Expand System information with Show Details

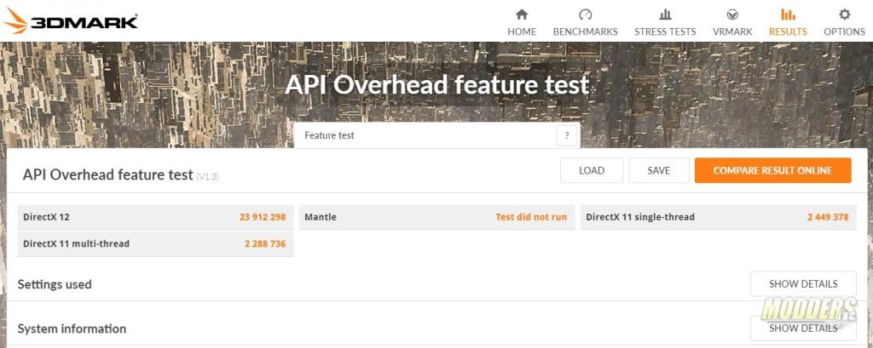tap(802, 328)
